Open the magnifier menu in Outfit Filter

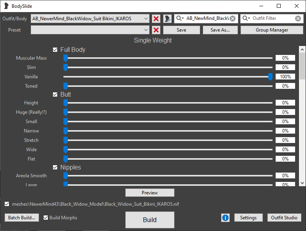[x=246, y=19]
